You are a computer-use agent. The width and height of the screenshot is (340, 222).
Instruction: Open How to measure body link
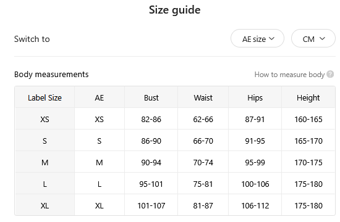click(289, 75)
